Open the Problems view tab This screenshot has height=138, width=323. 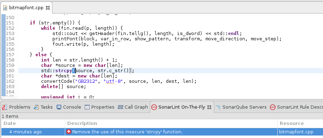[x=16, y=107]
